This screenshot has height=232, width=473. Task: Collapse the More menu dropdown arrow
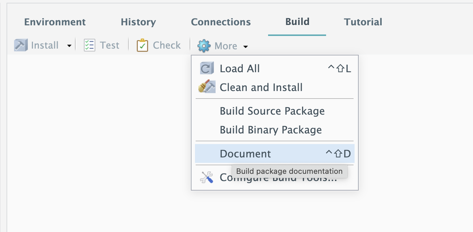[x=245, y=47]
